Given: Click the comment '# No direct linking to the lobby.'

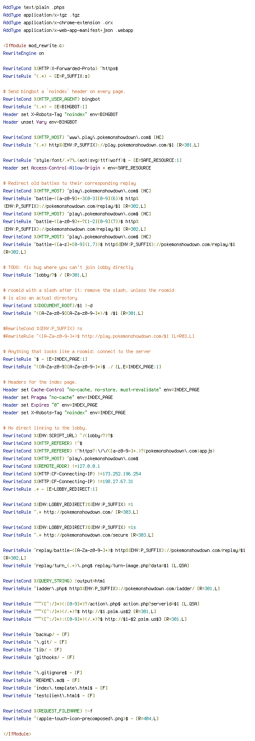Looking at the screenshot, I should 45,428.
